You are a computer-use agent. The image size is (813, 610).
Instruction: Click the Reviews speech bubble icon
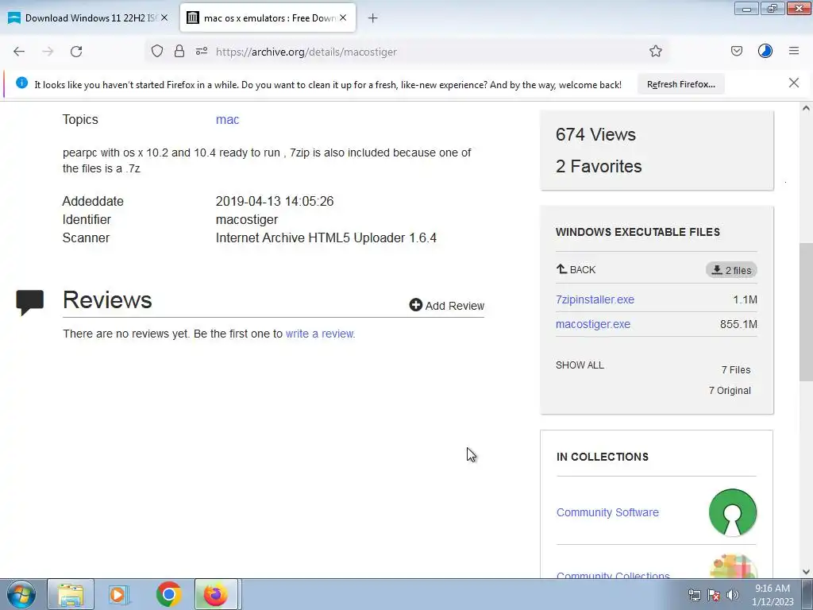click(30, 303)
